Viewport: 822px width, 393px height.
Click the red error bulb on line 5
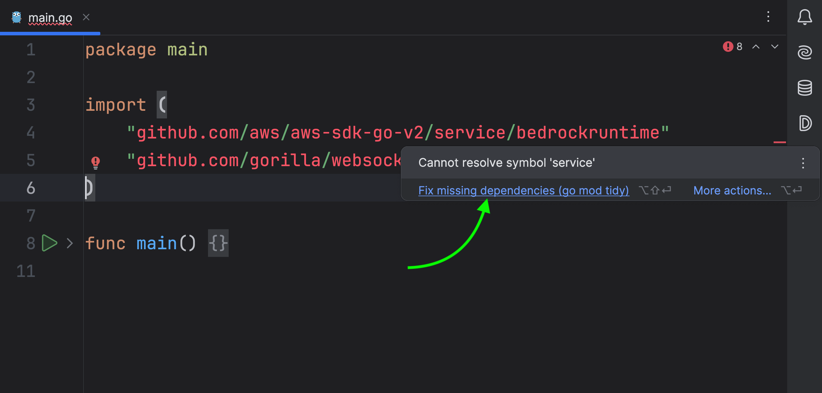(x=95, y=162)
